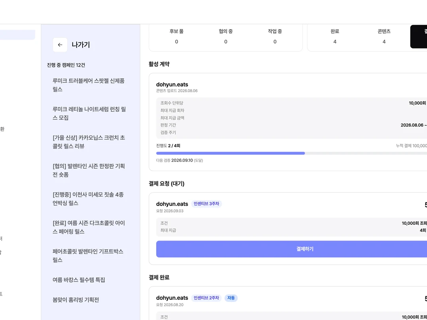This screenshot has height=320, width=427.
Task: Click the contract progress bar under 진행도
Action: pyautogui.click(x=291, y=153)
